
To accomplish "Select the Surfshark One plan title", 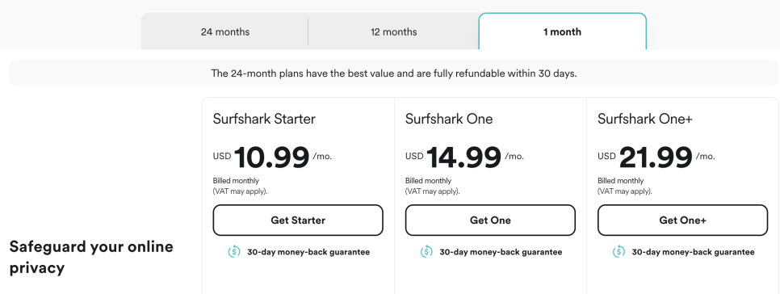I will pyautogui.click(x=449, y=119).
